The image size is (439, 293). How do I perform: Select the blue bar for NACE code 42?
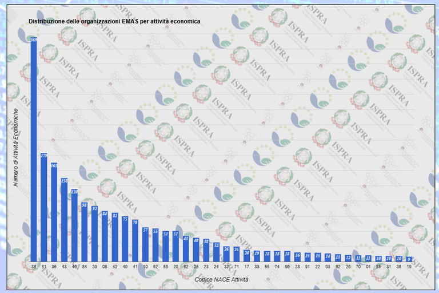115,237
